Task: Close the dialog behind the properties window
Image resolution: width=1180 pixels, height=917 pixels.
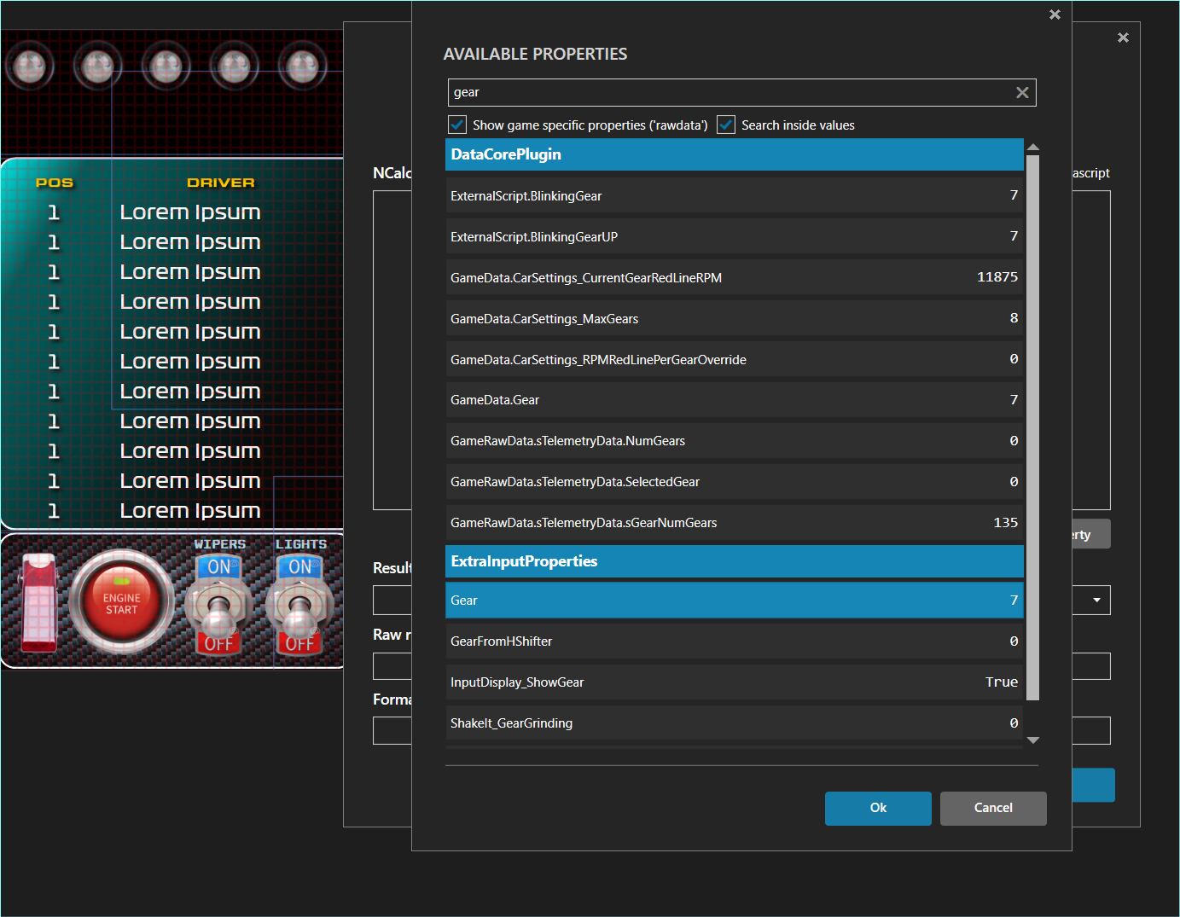Action: [1123, 38]
